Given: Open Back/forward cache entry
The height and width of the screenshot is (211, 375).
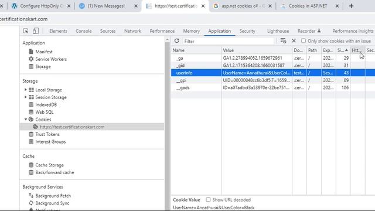Looking at the screenshot, I should [54, 172].
